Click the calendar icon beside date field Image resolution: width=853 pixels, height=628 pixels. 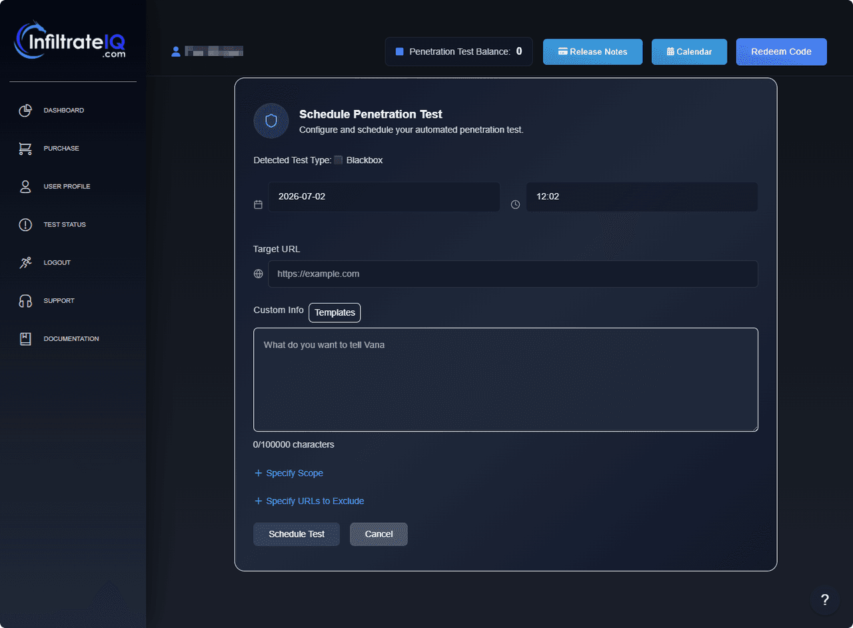pos(258,204)
